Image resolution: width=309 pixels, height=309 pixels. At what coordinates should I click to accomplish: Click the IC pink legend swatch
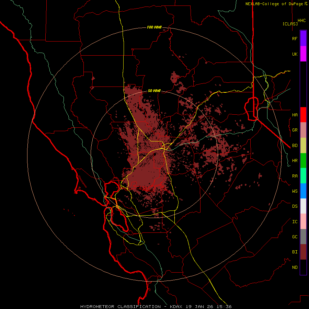pos(303,221)
